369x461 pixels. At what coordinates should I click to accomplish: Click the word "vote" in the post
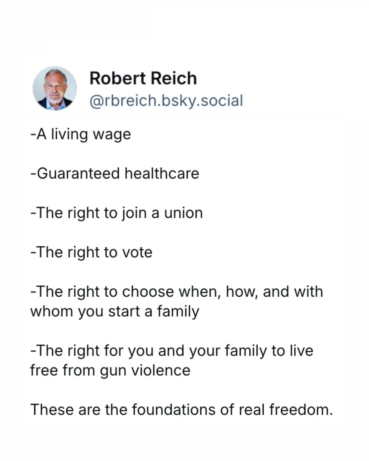point(137,252)
